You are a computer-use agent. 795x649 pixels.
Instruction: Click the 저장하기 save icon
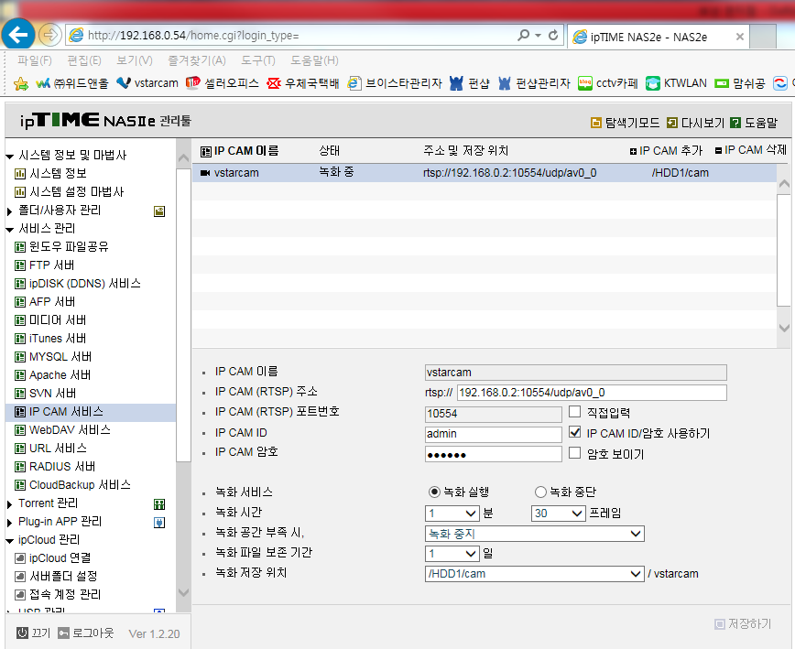tap(720, 624)
